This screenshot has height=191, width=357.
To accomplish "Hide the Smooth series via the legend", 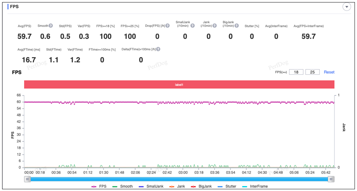I will 122,186.
